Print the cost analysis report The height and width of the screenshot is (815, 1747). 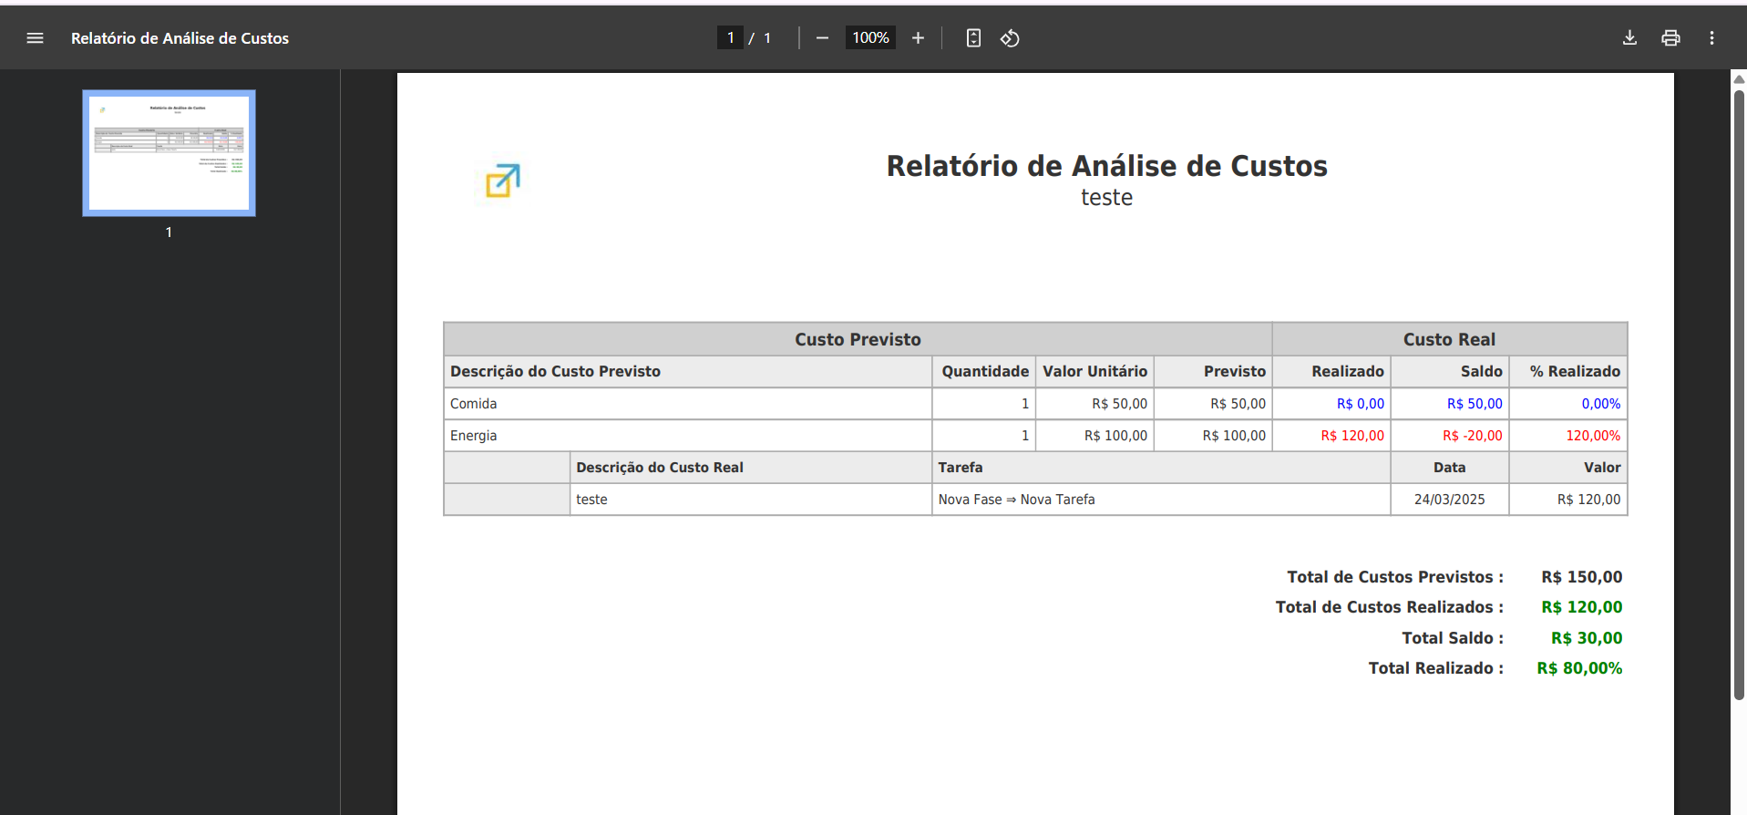click(1670, 38)
